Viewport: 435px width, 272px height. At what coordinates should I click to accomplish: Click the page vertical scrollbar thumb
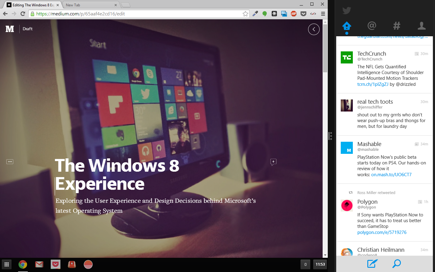coord(325,48)
